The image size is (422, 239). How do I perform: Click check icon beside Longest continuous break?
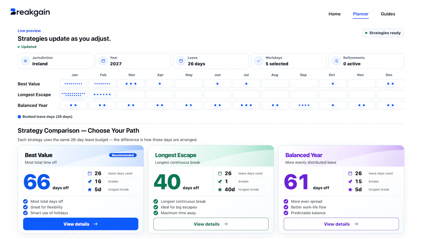(156, 201)
